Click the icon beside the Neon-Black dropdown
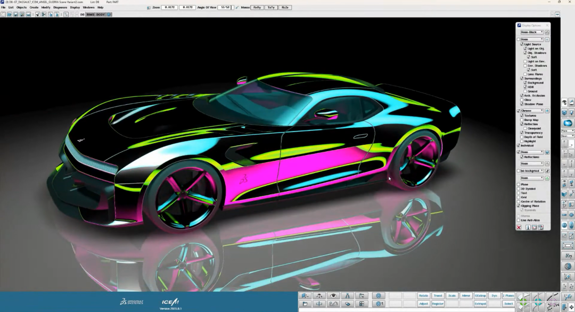Viewport: 575px width, 312px height. pyautogui.click(x=547, y=32)
